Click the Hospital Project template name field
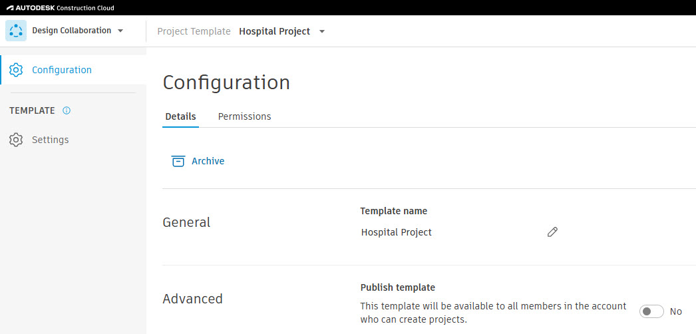 (397, 232)
